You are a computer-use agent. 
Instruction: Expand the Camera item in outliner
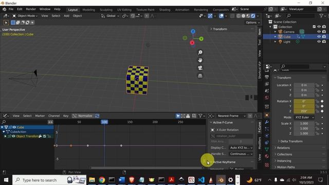[x=275, y=32]
